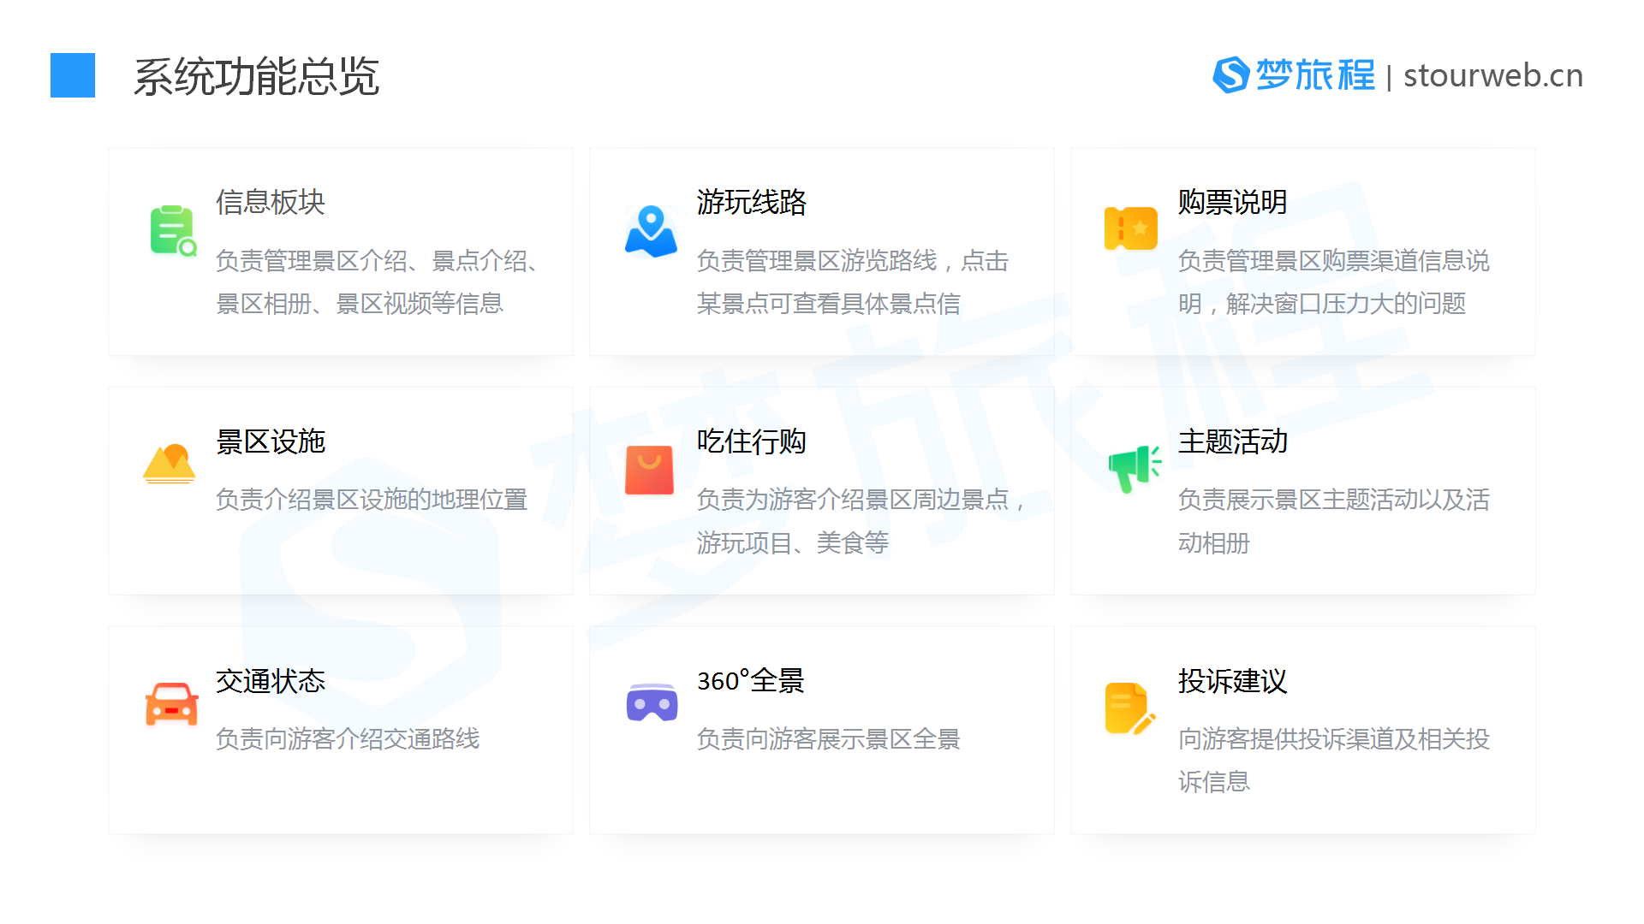Click the 系统功能总览 page title
1644x924 pixels.
click(256, 76)
